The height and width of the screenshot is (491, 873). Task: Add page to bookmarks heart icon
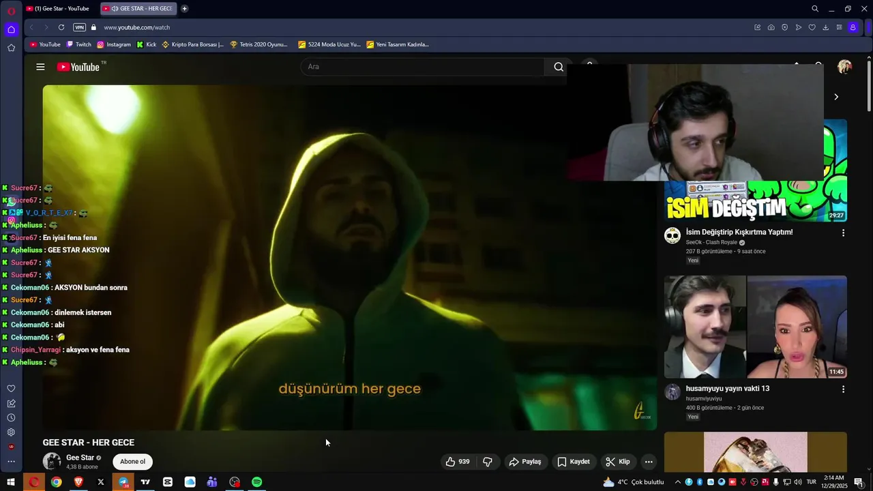coord(812,27)
